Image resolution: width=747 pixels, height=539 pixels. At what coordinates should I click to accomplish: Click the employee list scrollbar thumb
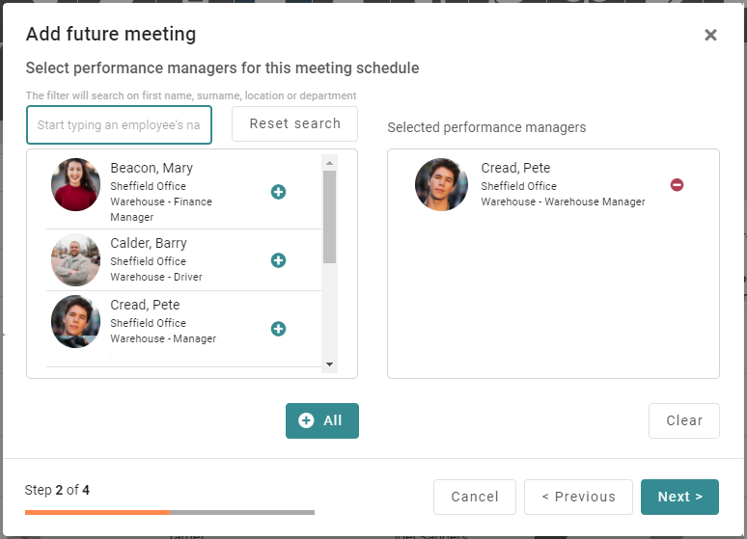[329, 216]
